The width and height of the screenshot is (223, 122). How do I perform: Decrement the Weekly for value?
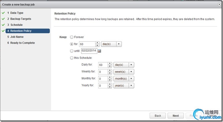click(x=110, y=73)
